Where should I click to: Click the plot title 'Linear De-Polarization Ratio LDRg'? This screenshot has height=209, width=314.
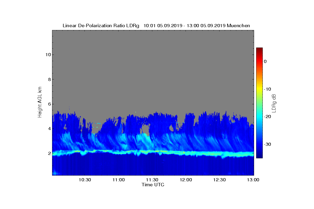[x=101, y=26]
